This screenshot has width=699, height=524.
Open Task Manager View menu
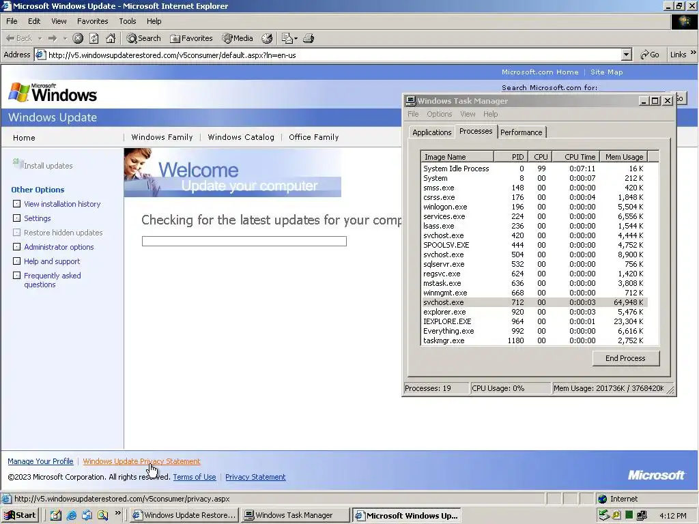pyautogui.click(x=468, y=114)
